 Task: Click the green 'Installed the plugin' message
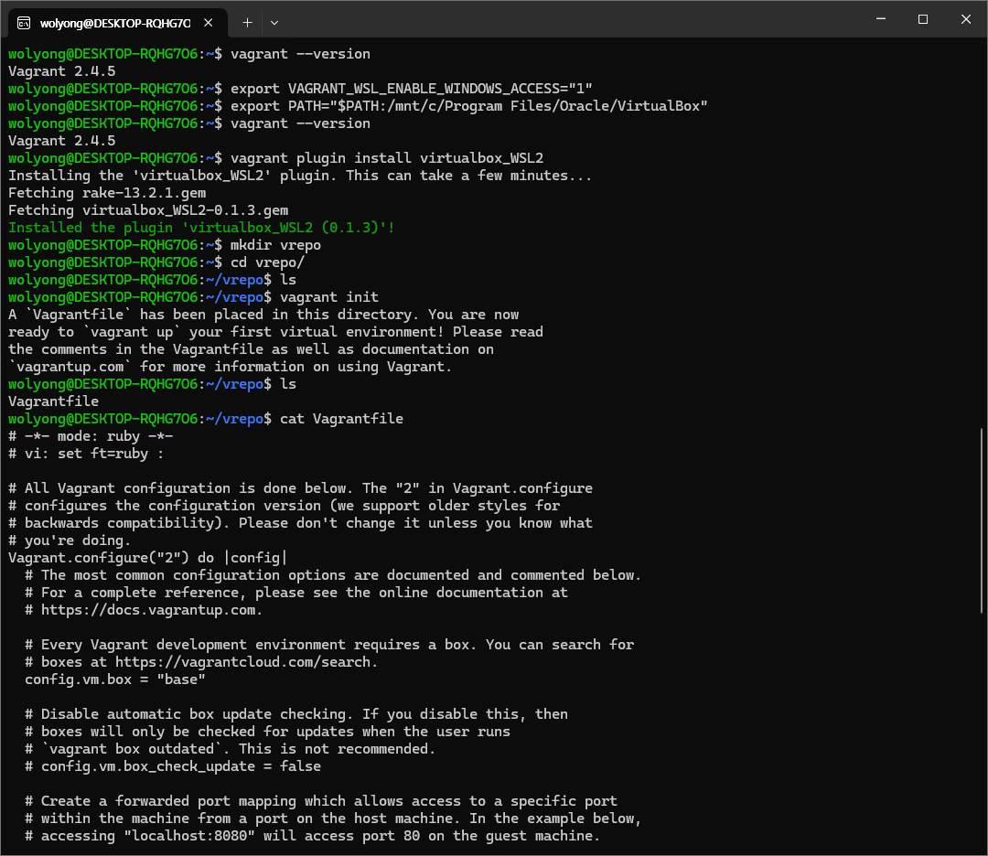click(x=201, y=228)
